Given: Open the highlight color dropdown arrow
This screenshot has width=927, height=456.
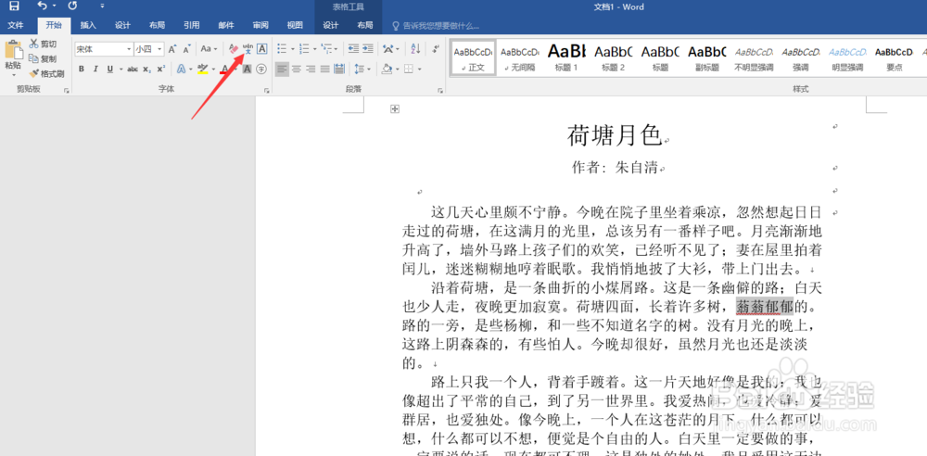Looking at the screenshot, I should click(213, 70).
